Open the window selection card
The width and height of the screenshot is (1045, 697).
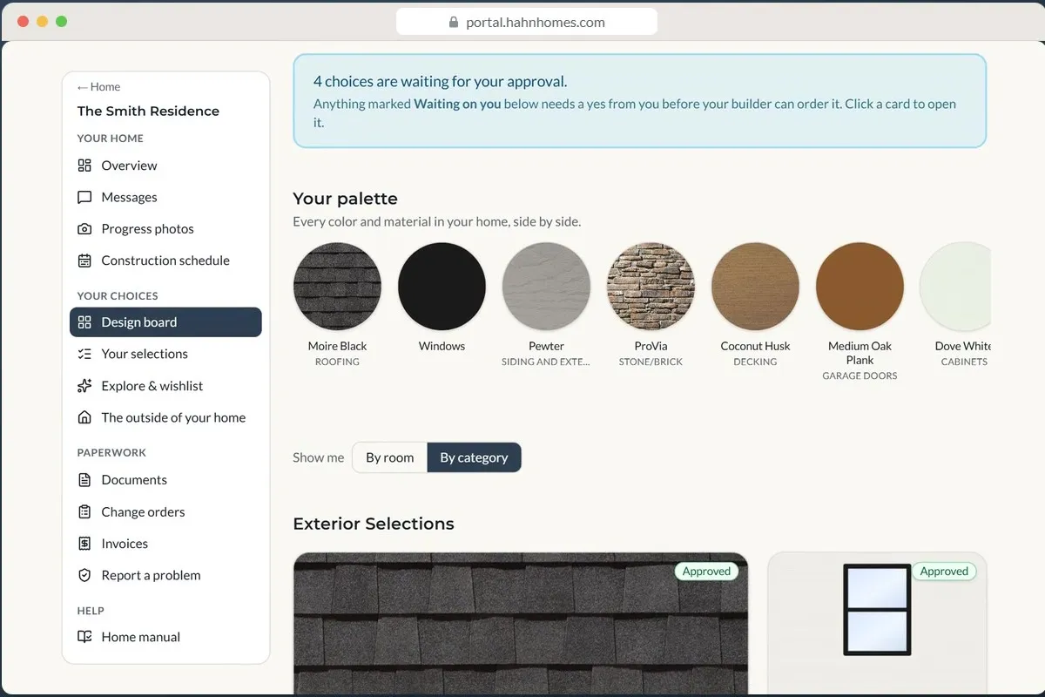click(x=877, y=624)
